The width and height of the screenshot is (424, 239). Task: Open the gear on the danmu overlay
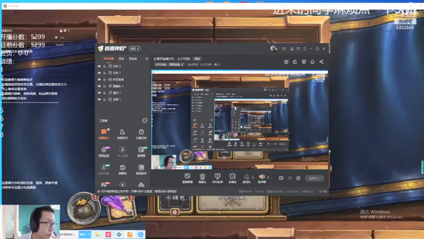click(65, 31)
